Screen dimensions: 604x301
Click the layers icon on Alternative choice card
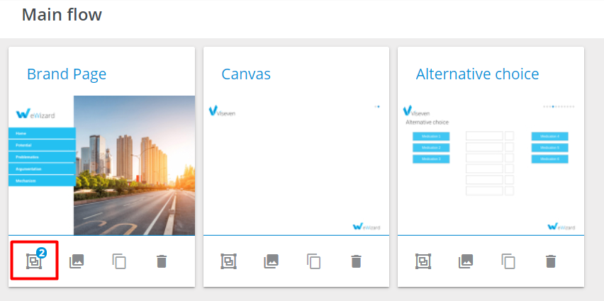(x=423, y=261)
